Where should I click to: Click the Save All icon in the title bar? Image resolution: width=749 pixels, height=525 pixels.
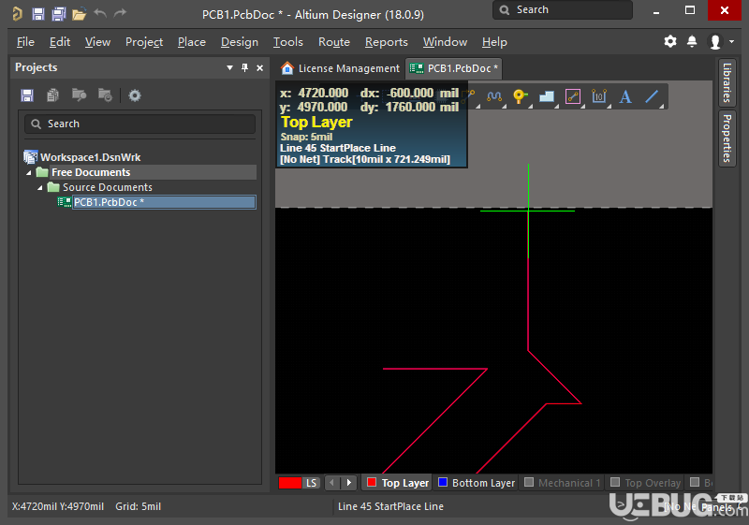click(x=59, y=14)
